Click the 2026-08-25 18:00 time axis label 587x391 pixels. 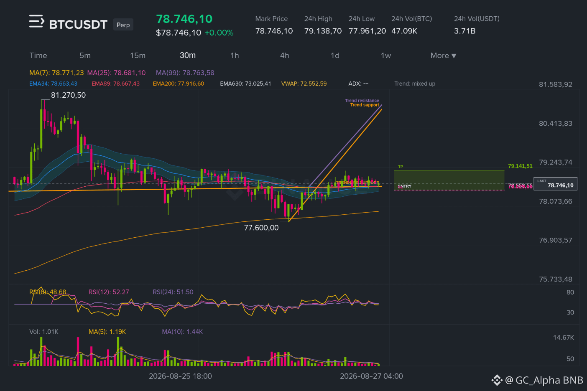click(x=180, y=376)
